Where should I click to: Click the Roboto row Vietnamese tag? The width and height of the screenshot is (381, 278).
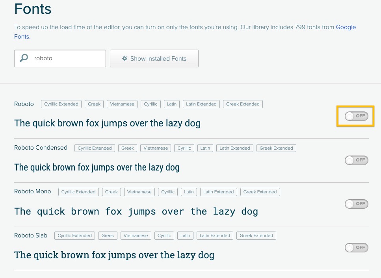[122, 104]
